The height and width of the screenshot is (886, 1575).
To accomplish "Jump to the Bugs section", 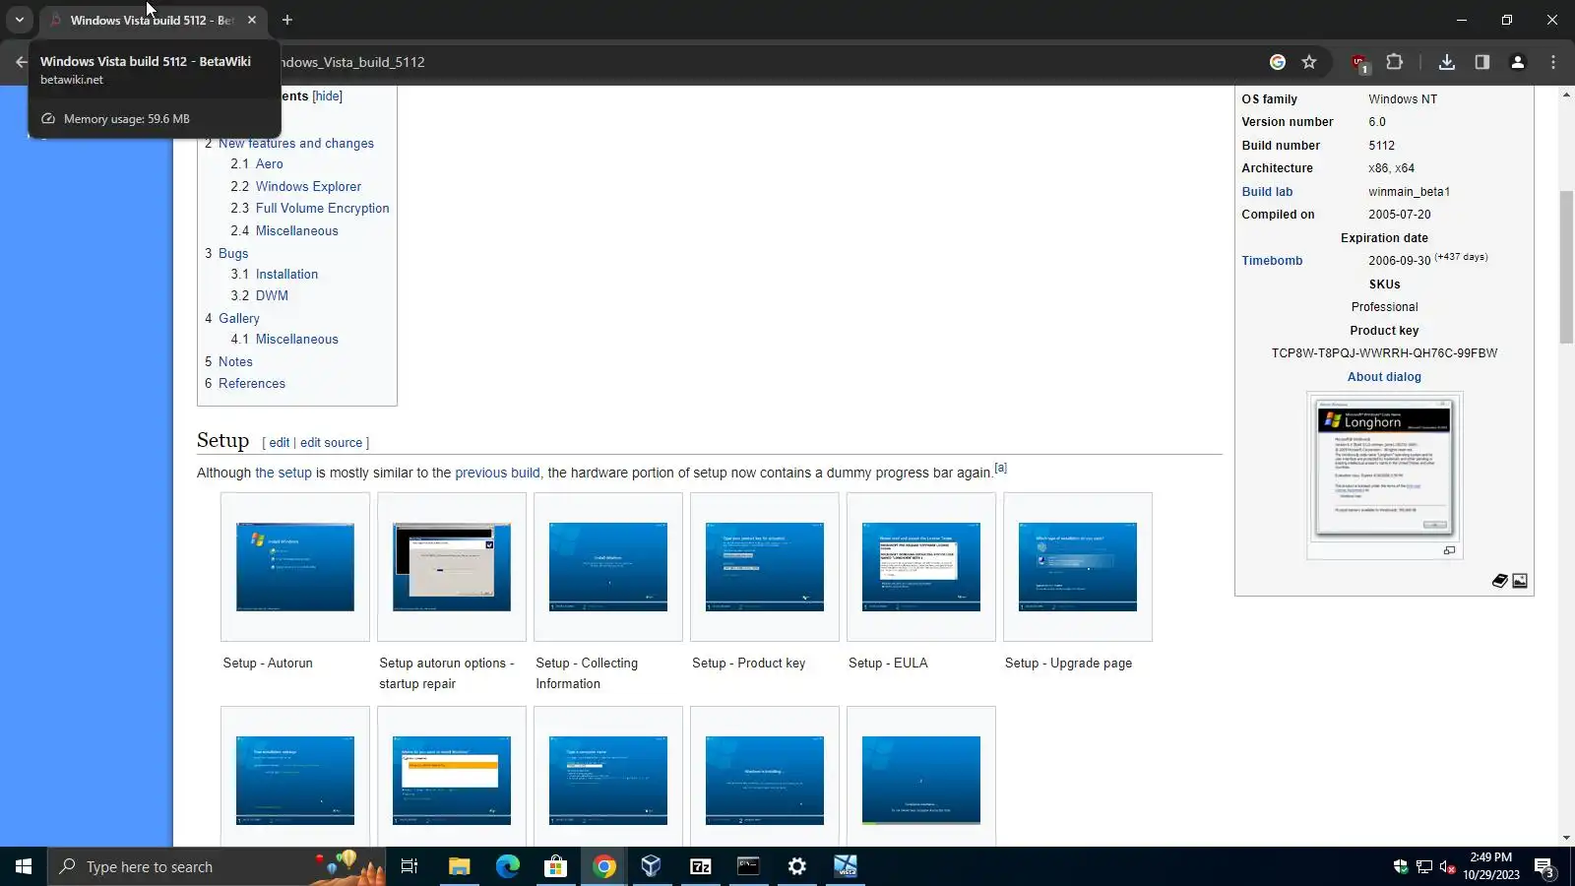I will [233, 253].
